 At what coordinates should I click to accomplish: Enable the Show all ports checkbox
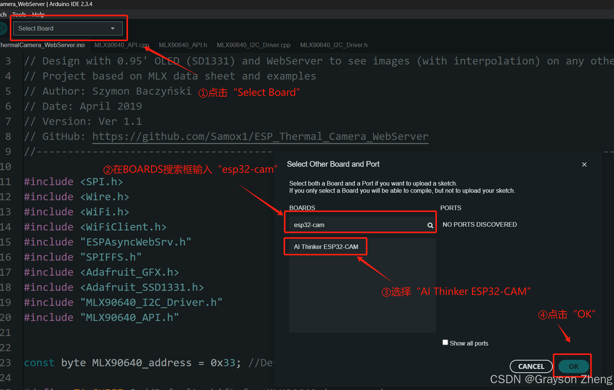point(445,342)
